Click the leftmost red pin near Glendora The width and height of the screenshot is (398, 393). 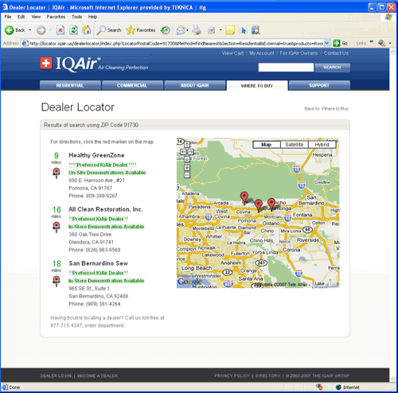tap(244, 198)
